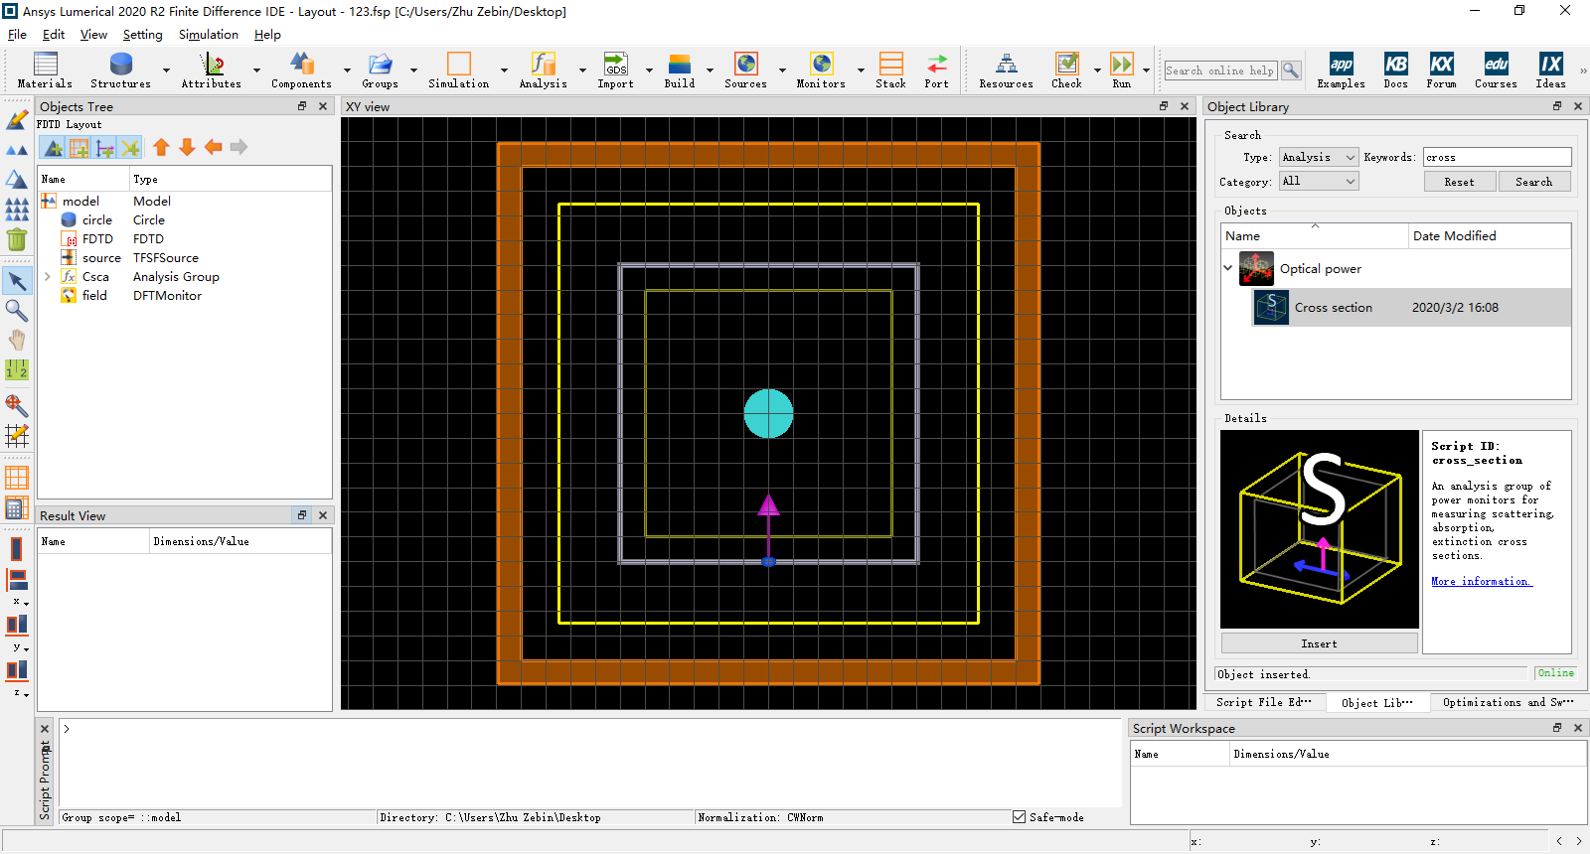Open the Materials database icon
The image size is (1590, 854).
(45, 66)
